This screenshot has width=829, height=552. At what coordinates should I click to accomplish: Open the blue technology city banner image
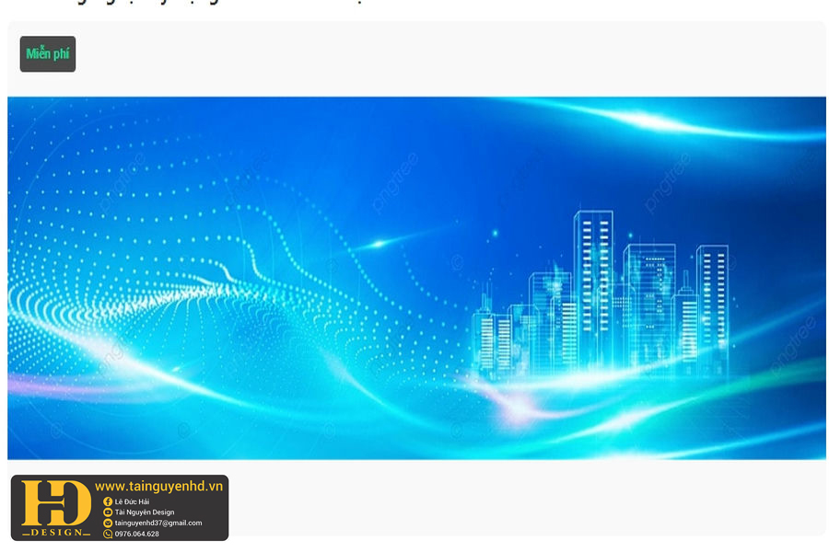click(416, 278)
